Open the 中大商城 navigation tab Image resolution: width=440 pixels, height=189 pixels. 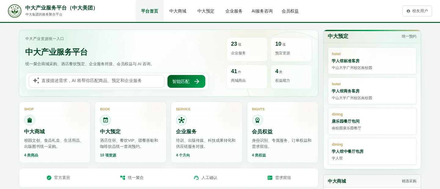tap(178, 11)
